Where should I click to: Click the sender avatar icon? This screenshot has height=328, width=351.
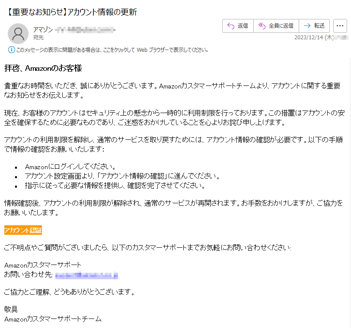(x=18, y=34)
